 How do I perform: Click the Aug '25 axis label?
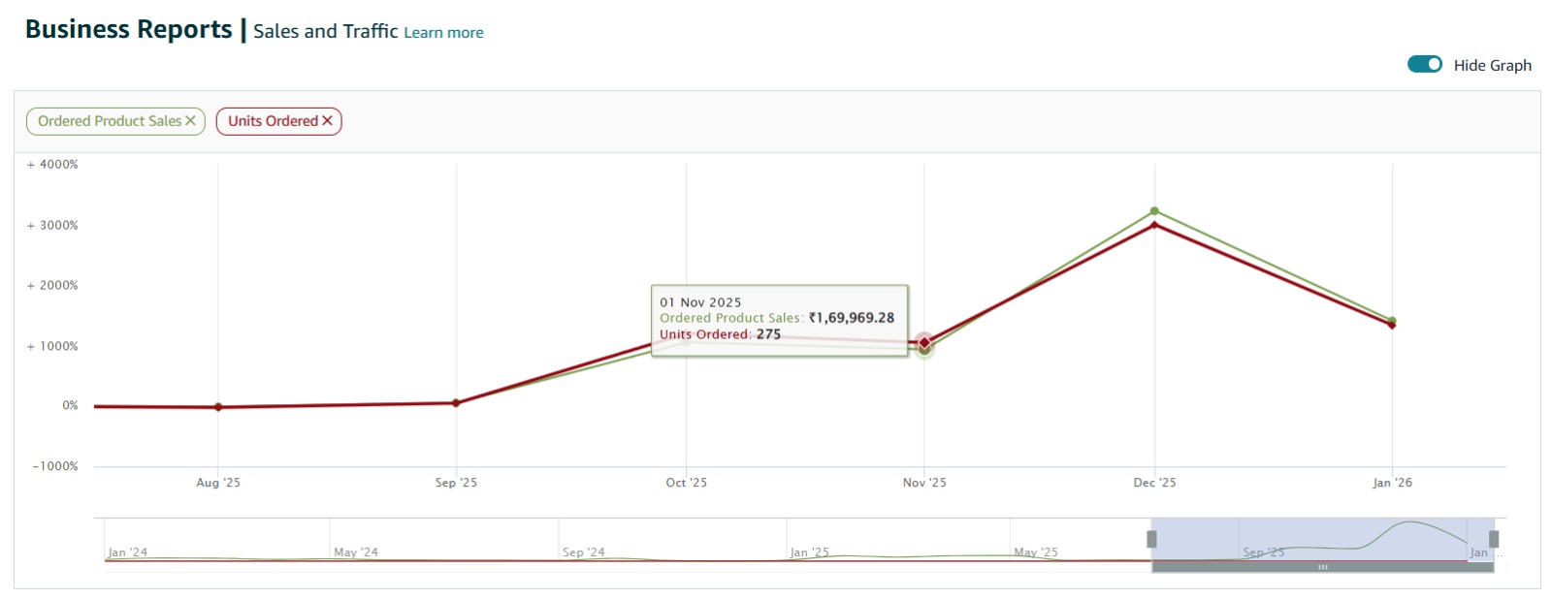tap(218, 483)
